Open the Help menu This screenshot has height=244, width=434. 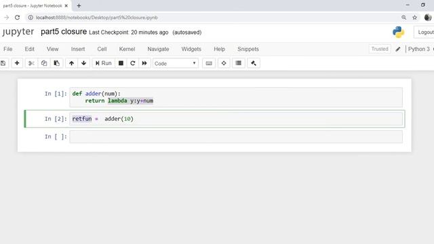click(x=220, y=49)
